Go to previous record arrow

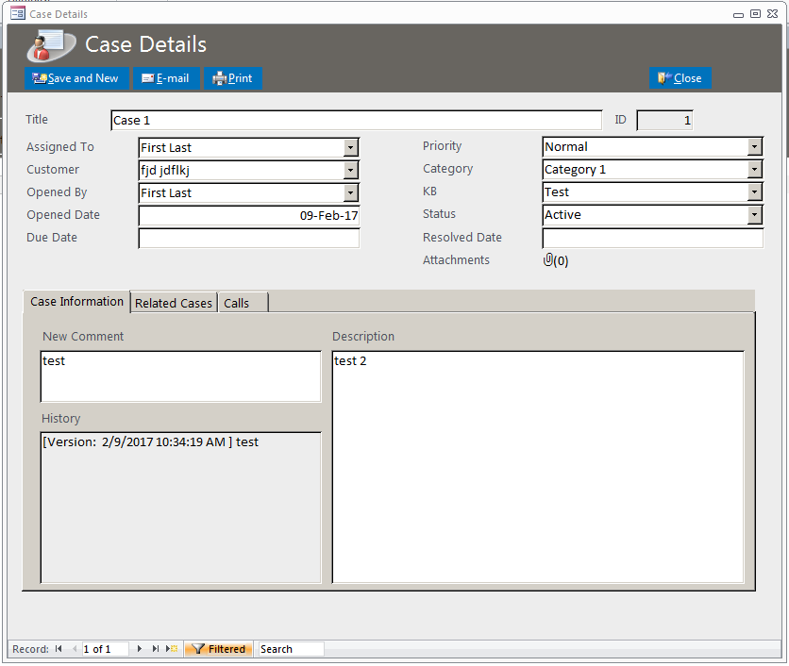[x=75, y=649]
